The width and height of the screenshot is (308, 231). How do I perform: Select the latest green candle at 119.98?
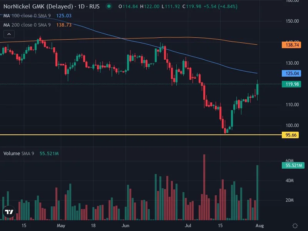(257, 89)
